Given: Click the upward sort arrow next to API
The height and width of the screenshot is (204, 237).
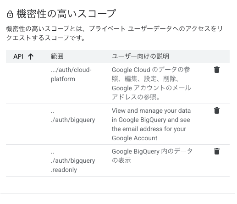Looking at the screenshot, I should pyautogui.click(x=31, y=56).
